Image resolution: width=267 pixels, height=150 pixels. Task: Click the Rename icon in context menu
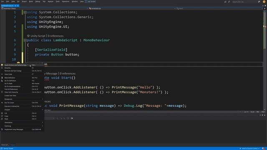coord(2,68)
